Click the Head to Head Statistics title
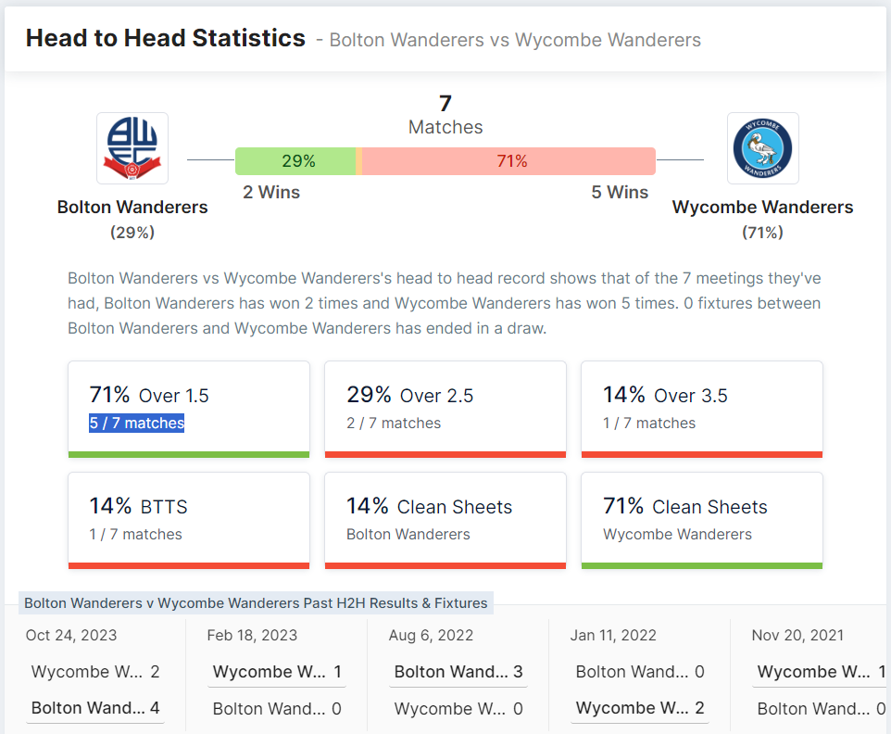891x734 pixels. coord(166,38)
